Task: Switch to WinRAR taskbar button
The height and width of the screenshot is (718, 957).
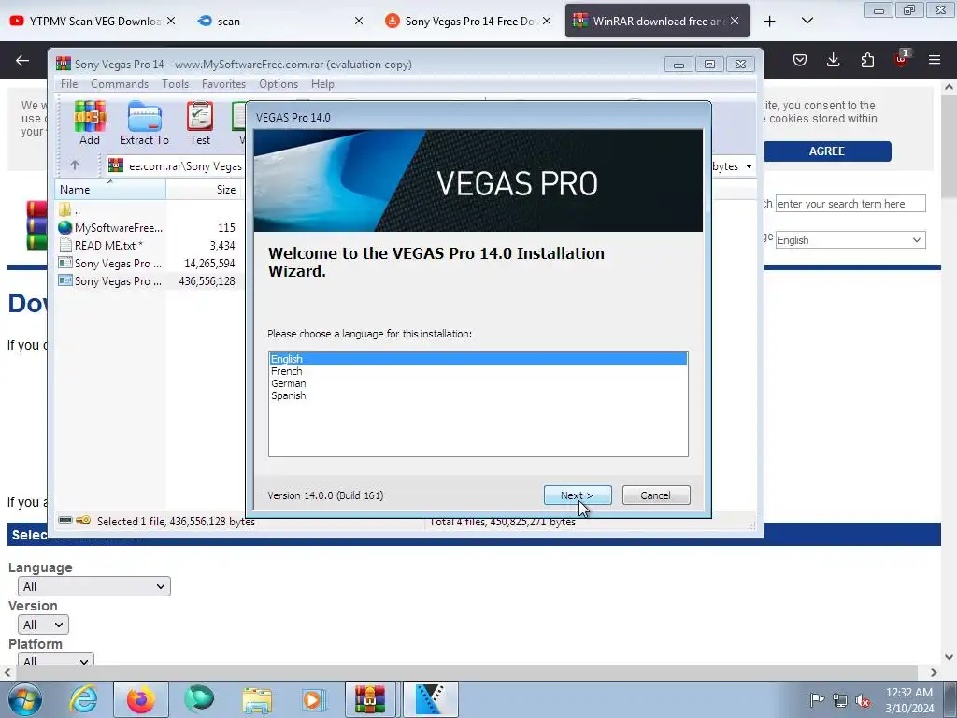Action: pos(370,699)
